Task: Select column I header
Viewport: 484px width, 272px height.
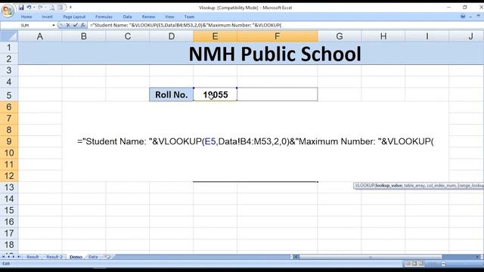Action: [427, 36]
